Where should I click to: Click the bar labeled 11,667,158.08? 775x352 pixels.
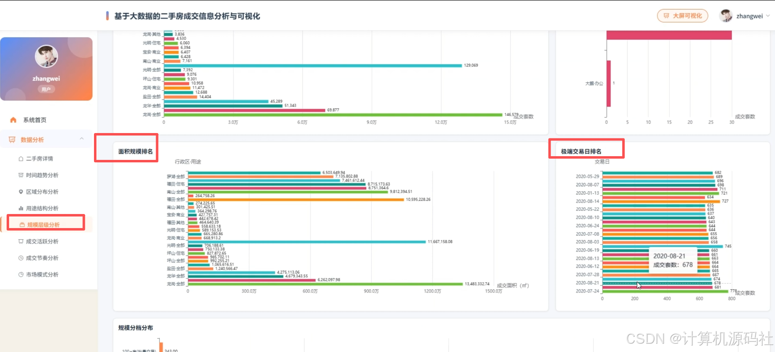[x=307, y=242]
